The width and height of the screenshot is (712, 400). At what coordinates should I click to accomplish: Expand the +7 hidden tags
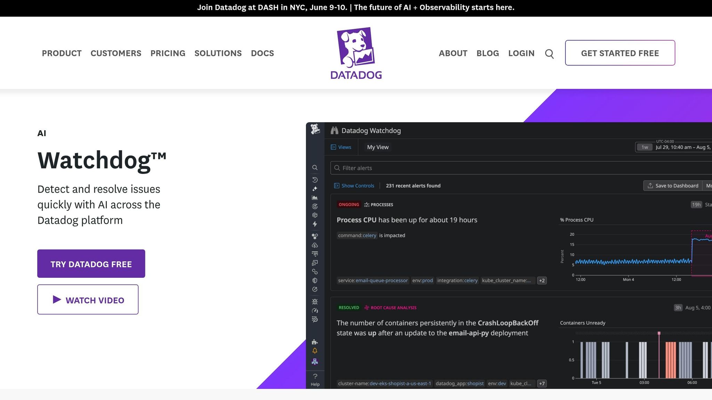coord(542,384)
